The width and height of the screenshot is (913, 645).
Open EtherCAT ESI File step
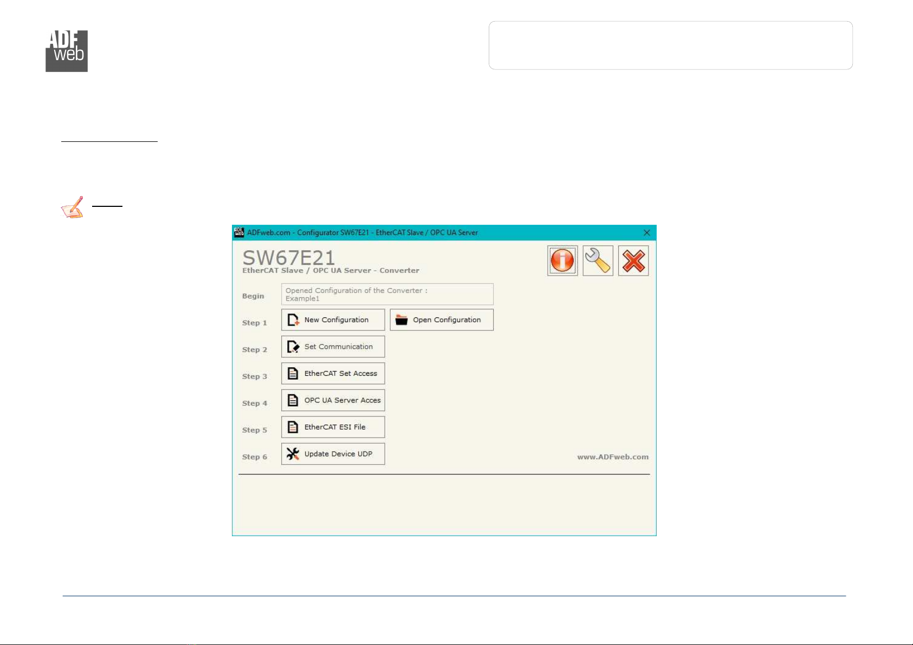333,427
